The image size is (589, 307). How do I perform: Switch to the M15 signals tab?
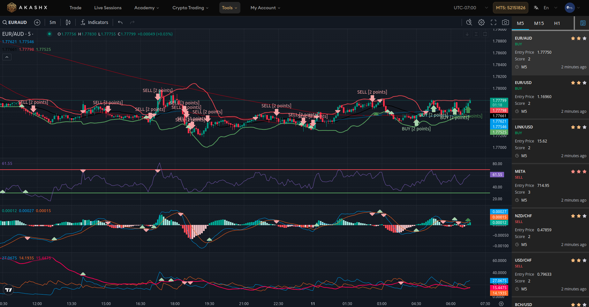539,23
